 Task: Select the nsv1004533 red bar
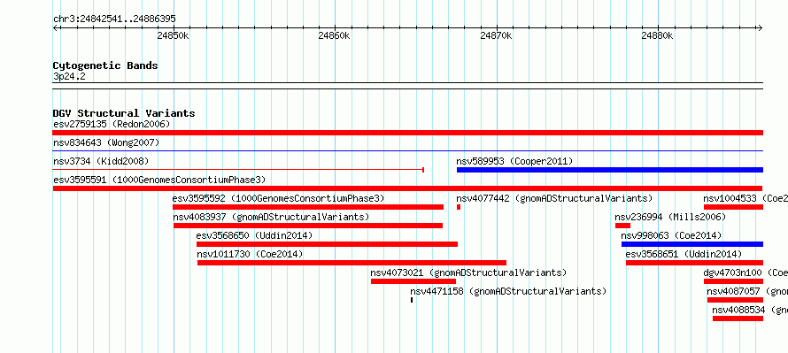(x=733, y=207)
